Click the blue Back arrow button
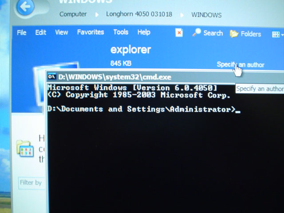Image resolution: width=284 pixels, height=213 pixels. pyautogui.click(x=25, y=7)
